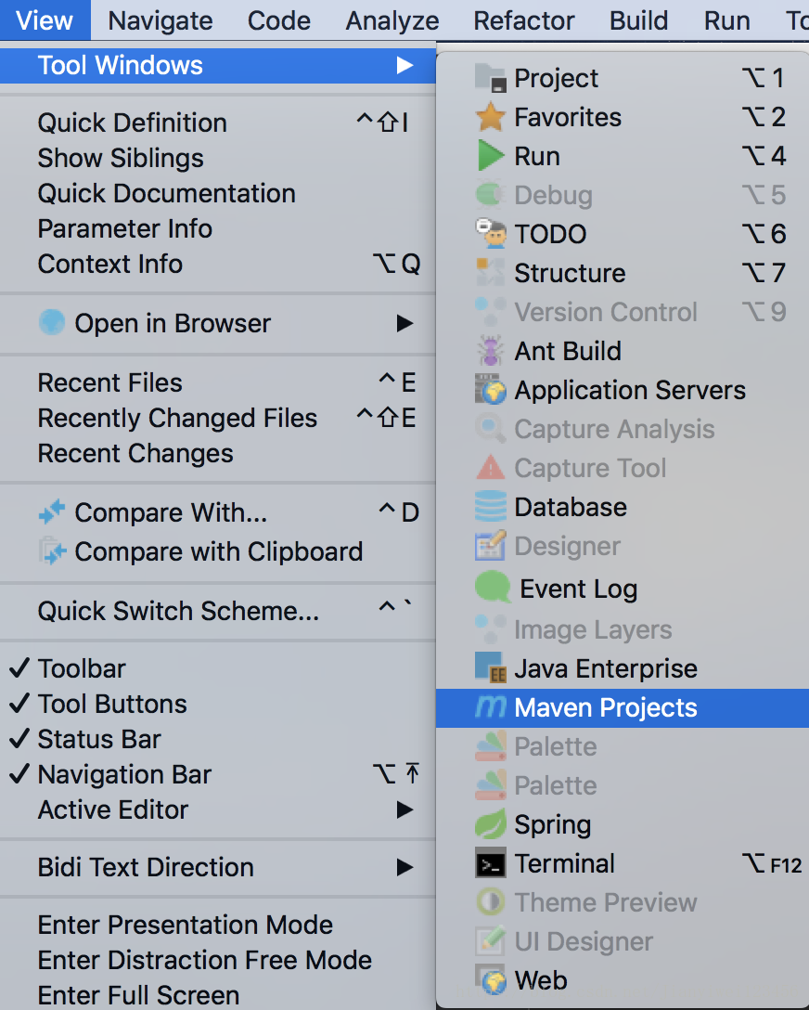Screen dimensions: 809x1010
Task: Click the Database cylinder icon
Action: pyautogui.click(x=491, y=507)
